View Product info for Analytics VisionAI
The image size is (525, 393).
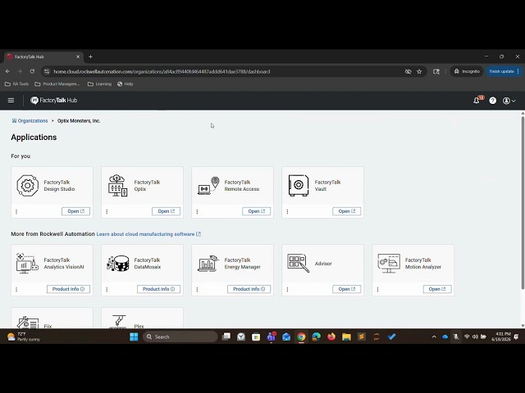68,289
